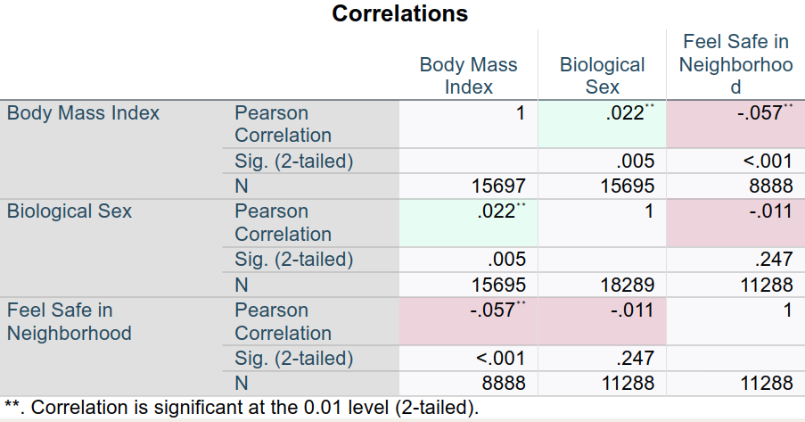Click Pearson Correlation label in Biological Sex row
The image size is (805, 422).
[283, 222]
